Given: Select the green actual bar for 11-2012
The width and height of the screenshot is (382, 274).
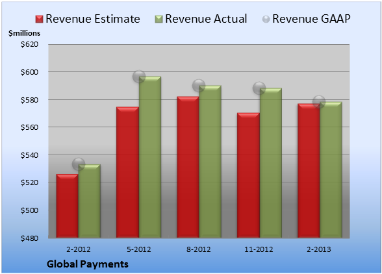Looking at the screenshot, I should [271, 163].
